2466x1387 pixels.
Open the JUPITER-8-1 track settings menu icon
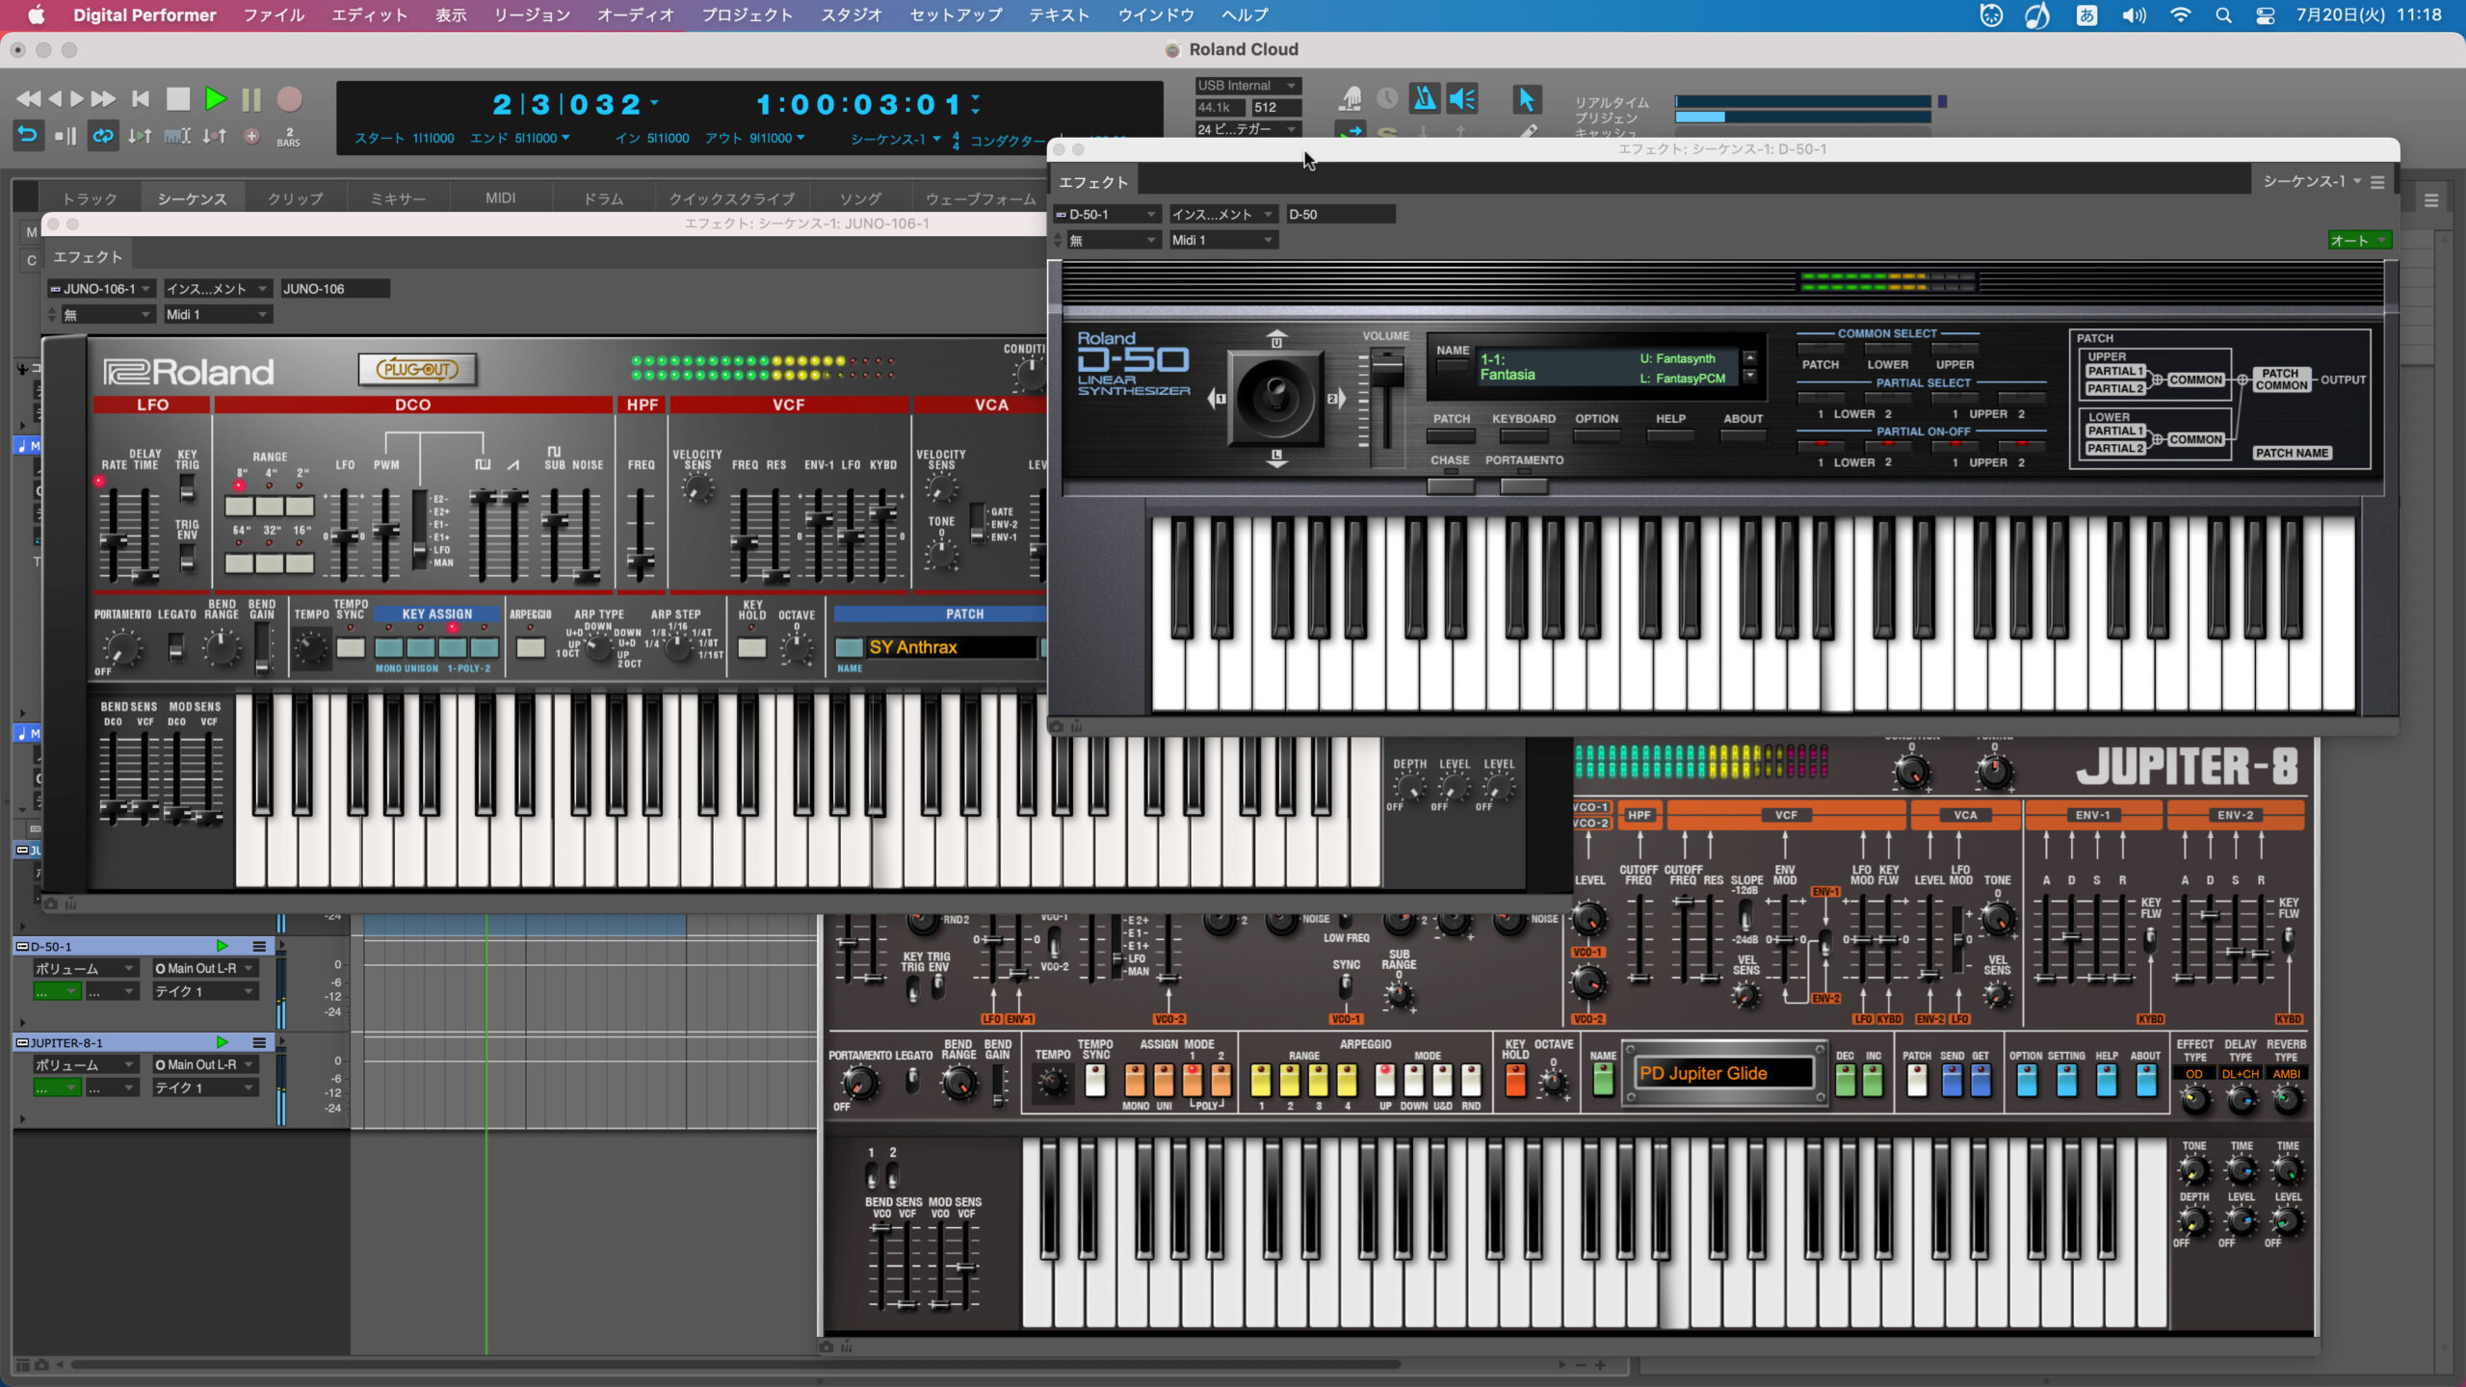(x=259, y=1042)
